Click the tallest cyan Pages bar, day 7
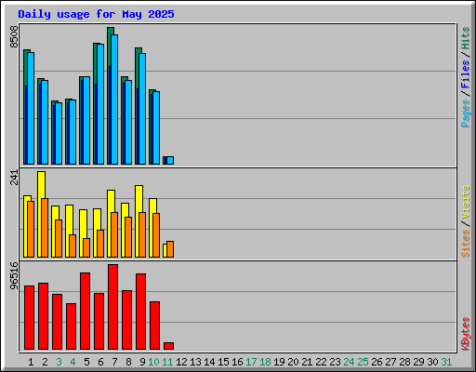The width and height of the screenshot is (476, 372). tap(114, 100)
